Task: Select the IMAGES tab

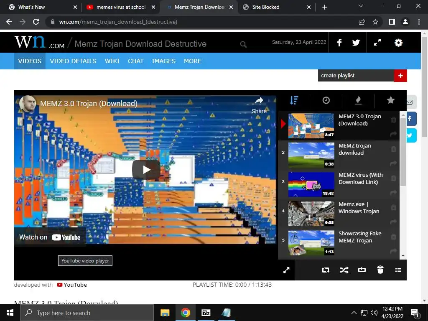Action: coord(163,61)
